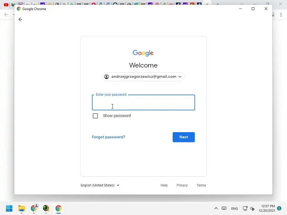
Task: Open notifications badge showing 2
Action: tap(279, 208)
